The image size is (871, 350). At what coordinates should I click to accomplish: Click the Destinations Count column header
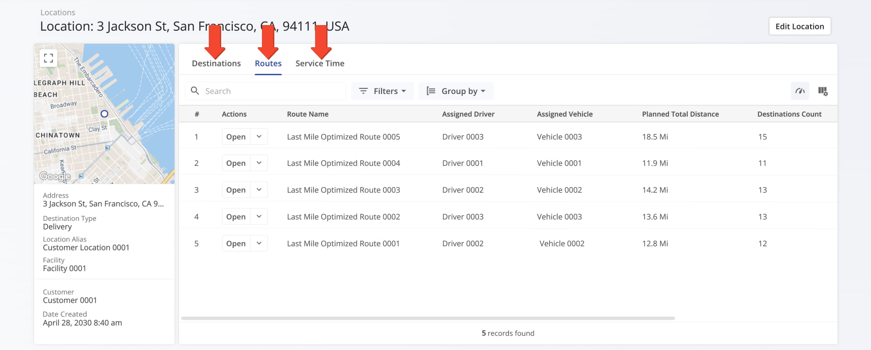(789, 114)
